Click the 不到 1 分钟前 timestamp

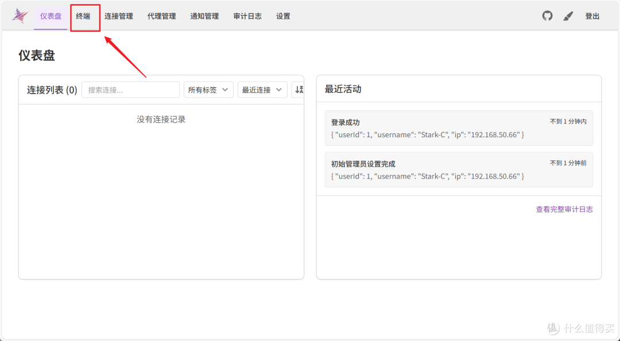568,163
